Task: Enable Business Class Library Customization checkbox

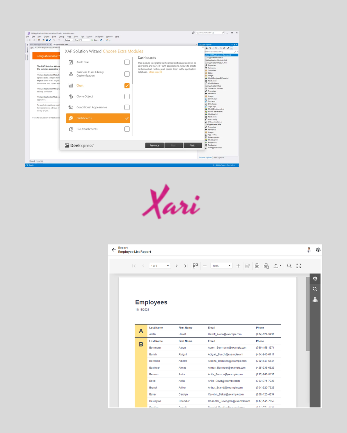Action: pos(127,74)
